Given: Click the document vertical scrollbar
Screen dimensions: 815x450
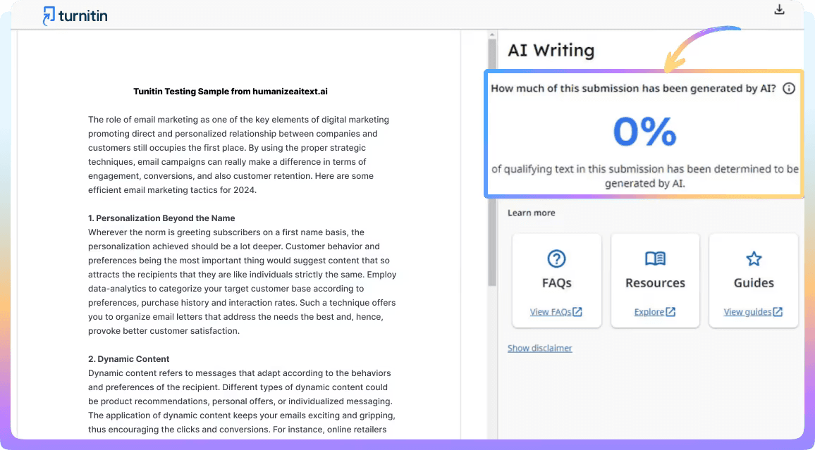Looking at the screenshot, I should point(491,162).
